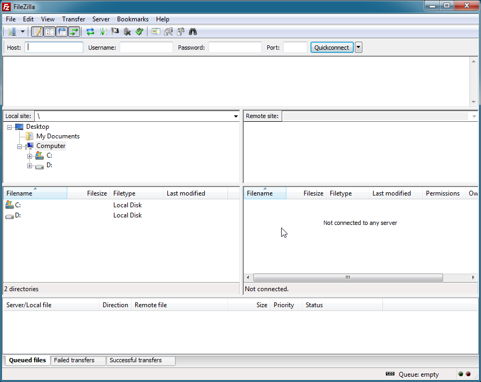This screenshot has width=481, height=382.
Task: Open the Quickconnect history dropdown
Action: pyautogui.click(x=359, y=47)
